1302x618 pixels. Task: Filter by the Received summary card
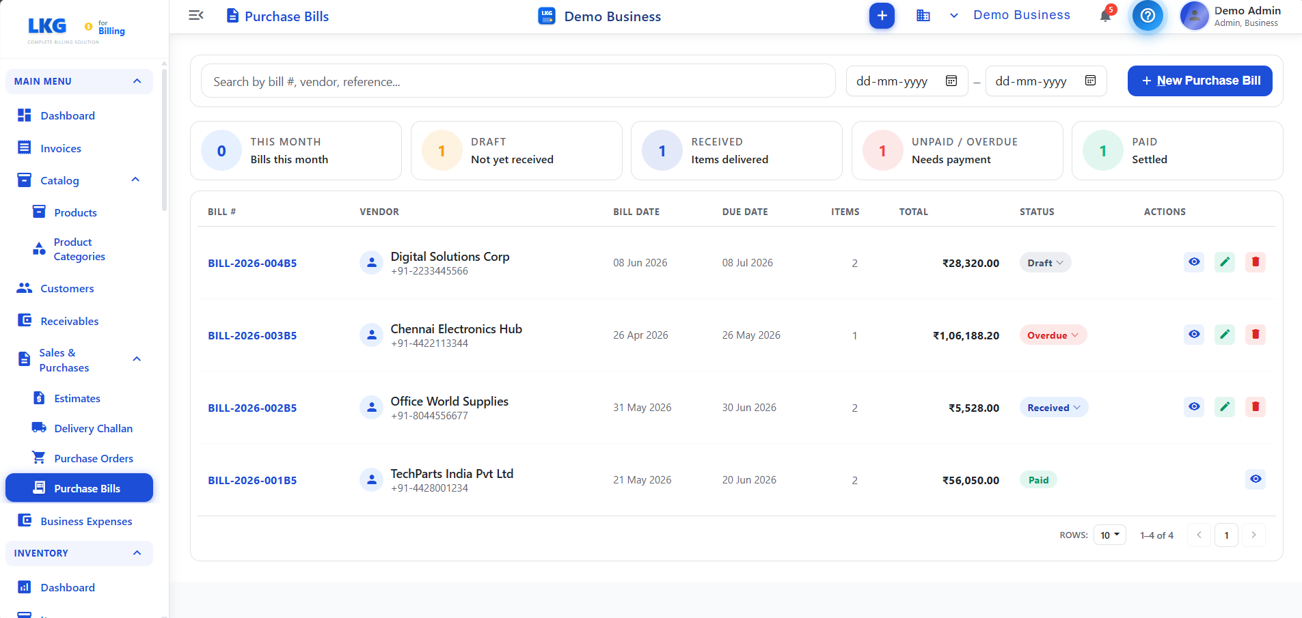coord(736,150)
